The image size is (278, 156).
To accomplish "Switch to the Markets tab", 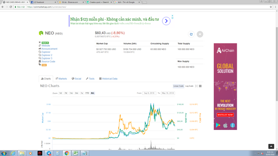I will click(x=61, y=79).
